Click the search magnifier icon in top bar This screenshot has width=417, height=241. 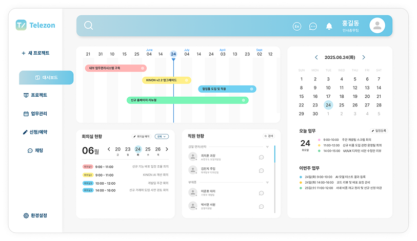(88, 26)
